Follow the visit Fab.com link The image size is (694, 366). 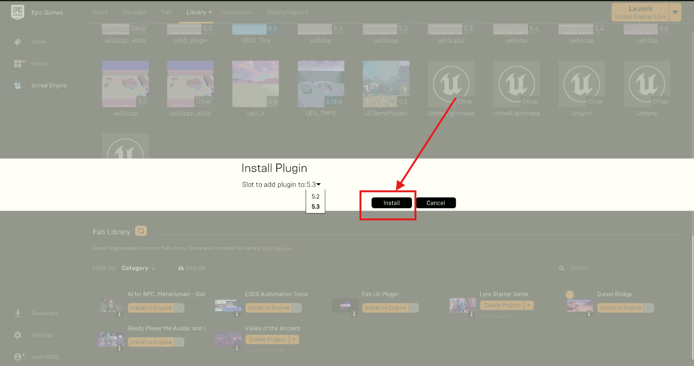click(x=277, y=249)
